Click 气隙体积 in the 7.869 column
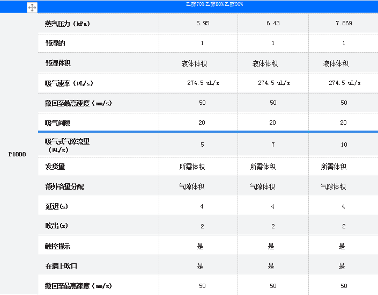This screenshot has height=295, width=378. (333, 186)
